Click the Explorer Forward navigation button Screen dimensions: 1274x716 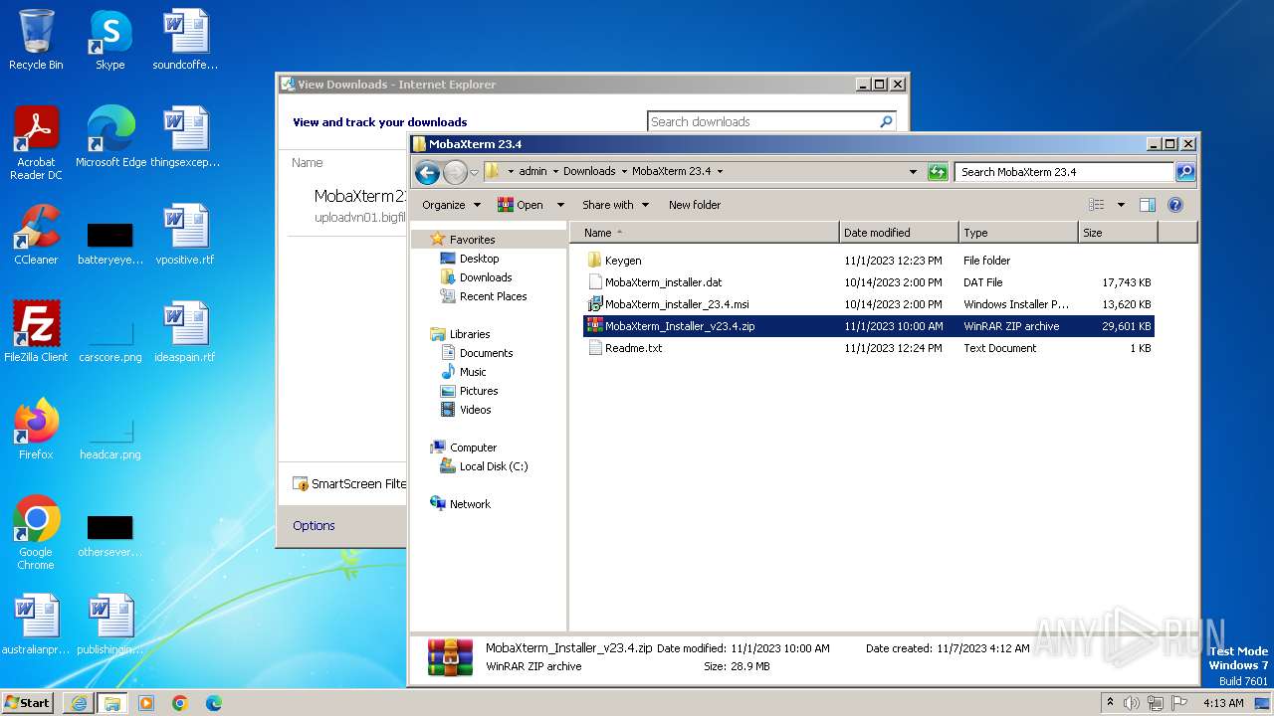click(x=455, y=172)
